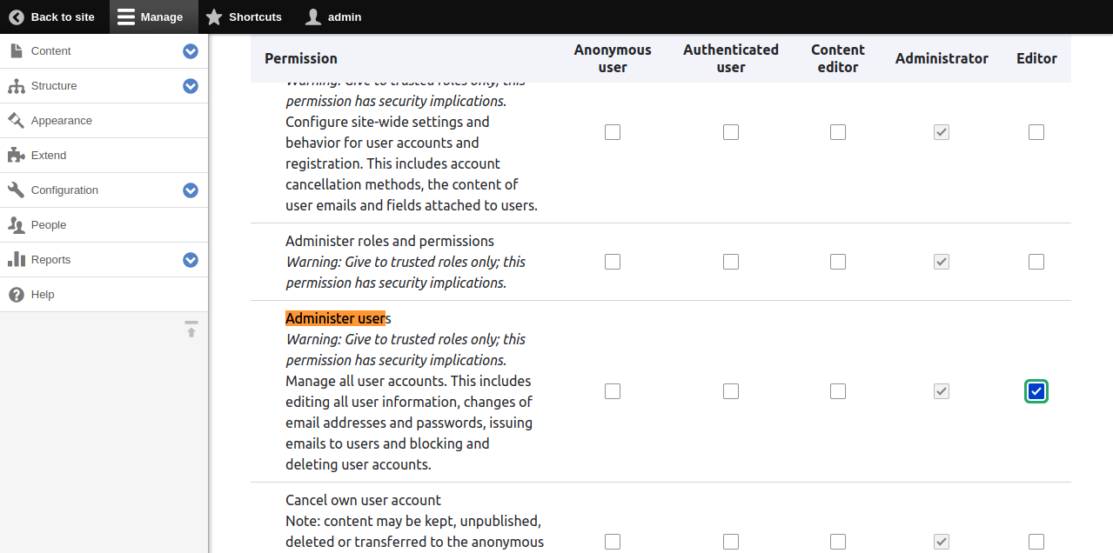1113x553 pixels.
Task: Click the Configuration wrench icon
Action: [15, 190]
